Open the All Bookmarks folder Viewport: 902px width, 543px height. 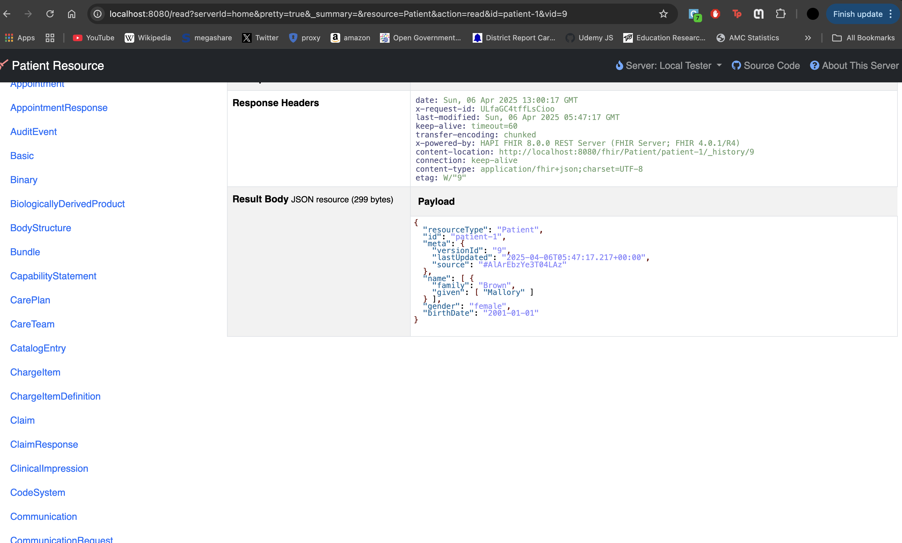[863, 38]
